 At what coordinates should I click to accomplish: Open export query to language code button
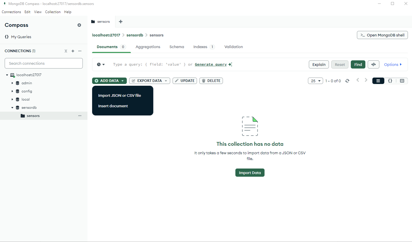[x=374, y=64]
